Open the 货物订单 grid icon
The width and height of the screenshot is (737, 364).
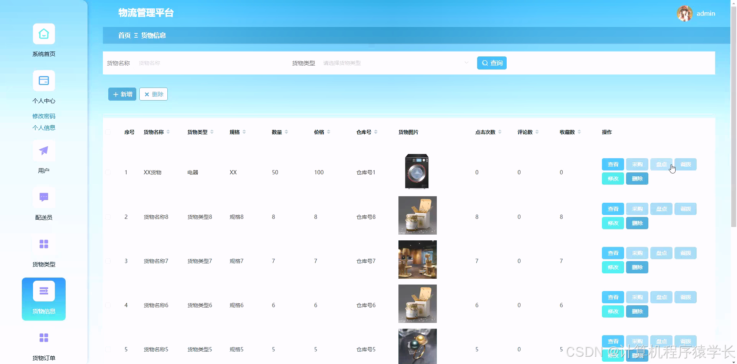tap(44, 338)
